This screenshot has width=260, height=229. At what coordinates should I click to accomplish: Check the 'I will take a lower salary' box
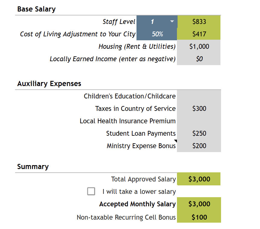coord(91,191)
